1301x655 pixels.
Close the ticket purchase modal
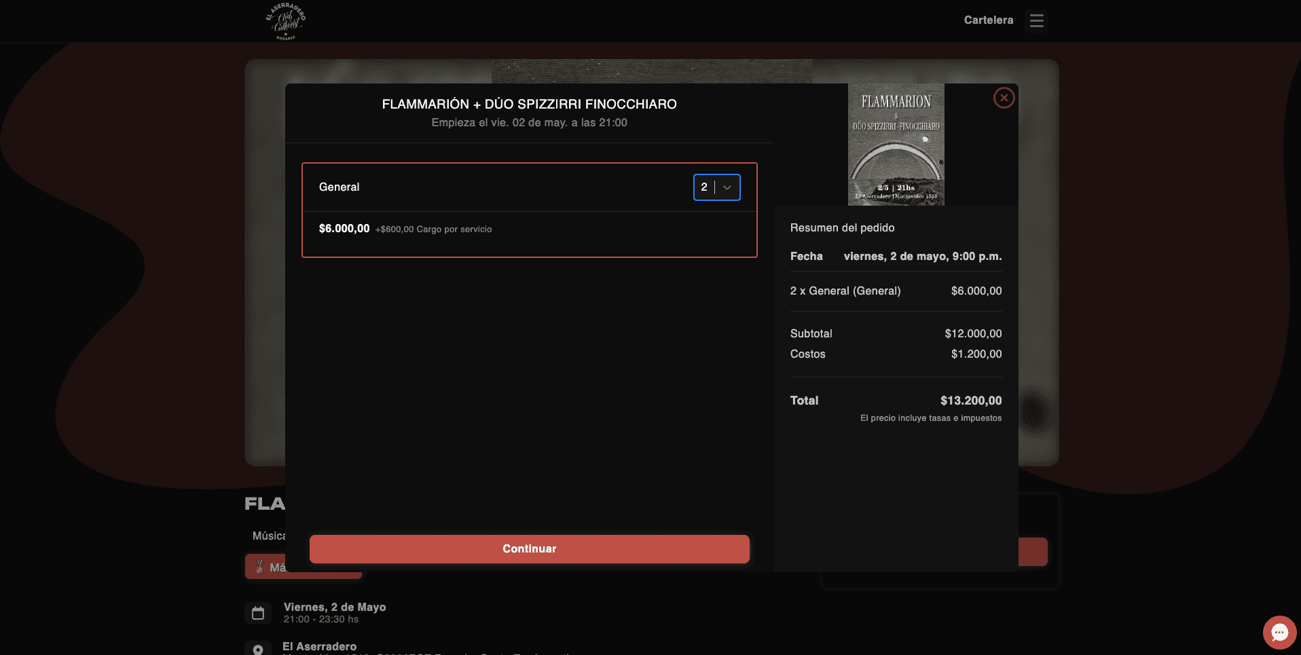[x=1004, y=98]
